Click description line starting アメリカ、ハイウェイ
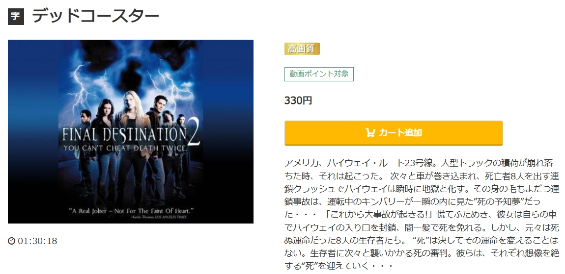The width and height of the screenshot is (565, 274). [418, 163]
